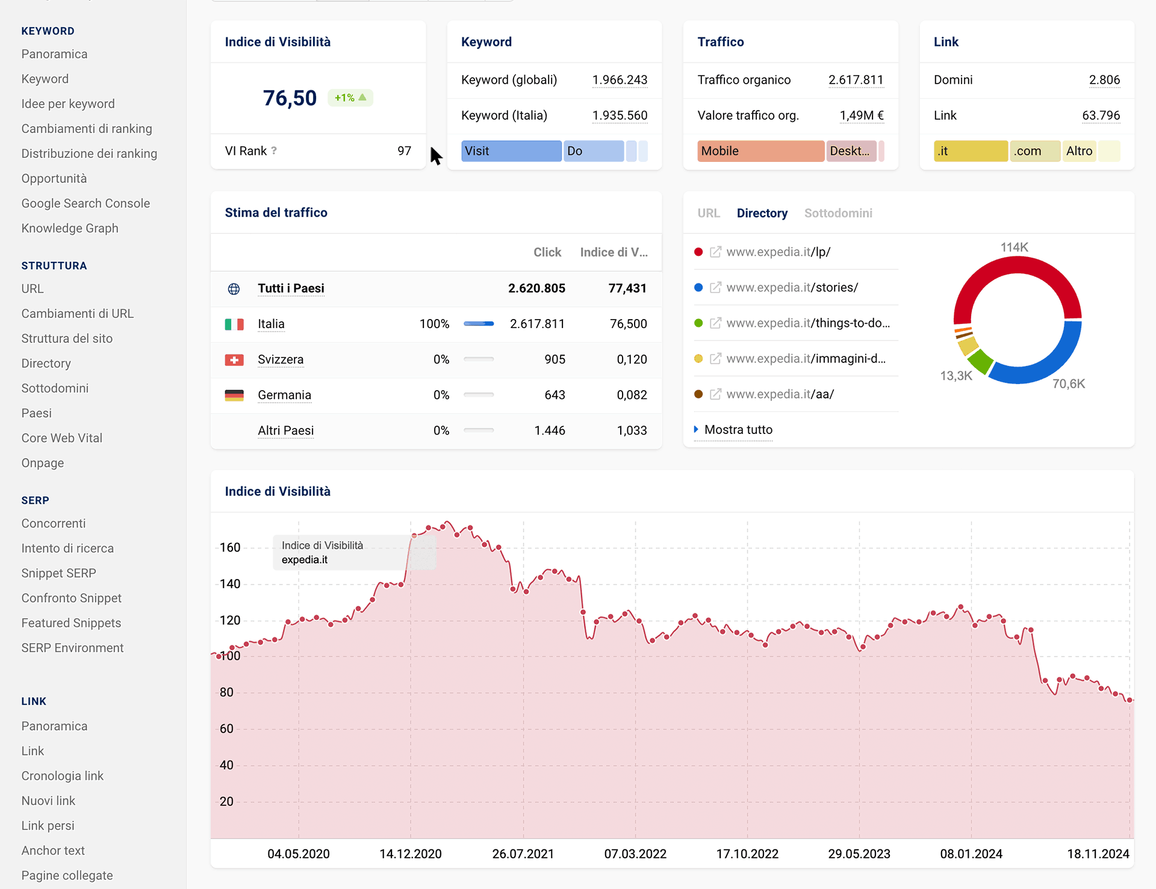This screenshot has height=889, width=1156.
Task: Open Opportunità in sidebar
Action: (54, 179)
